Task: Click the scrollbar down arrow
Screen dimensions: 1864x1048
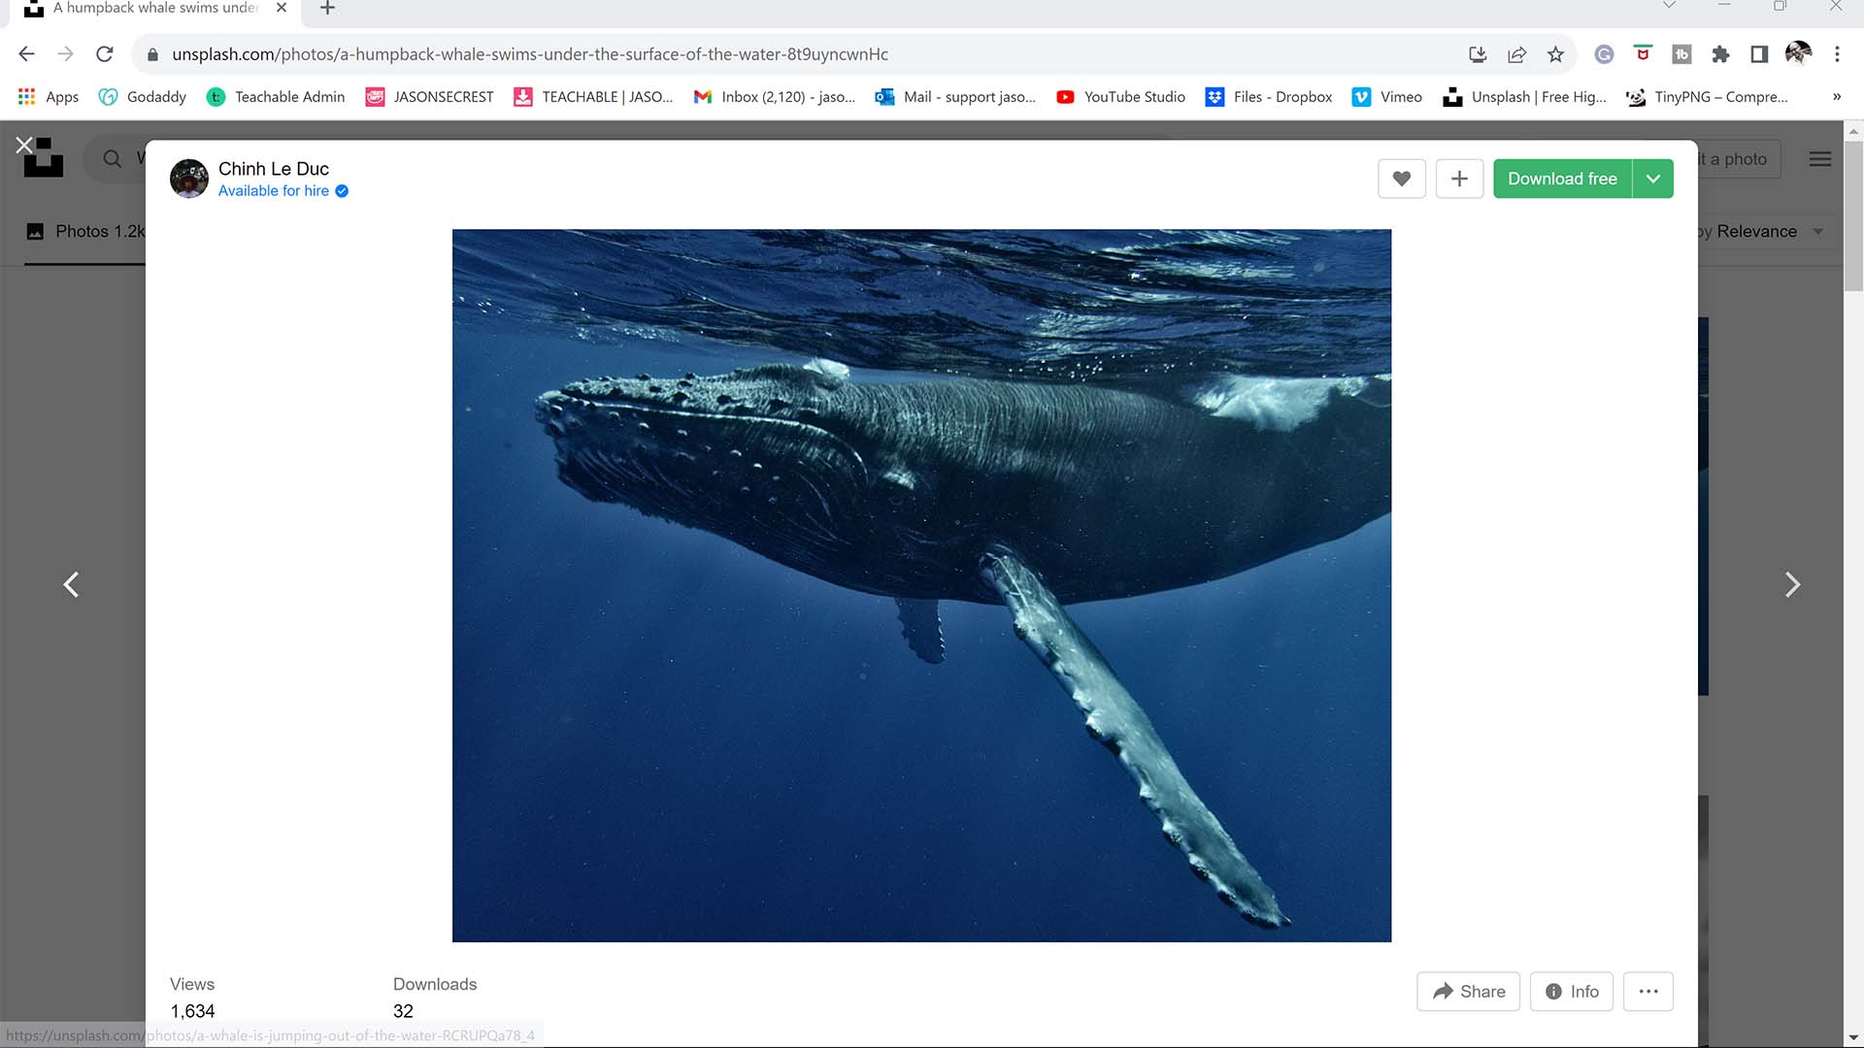Action: [1853, 1038]
